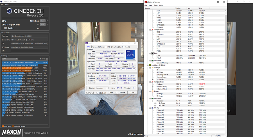The height and width of the screenshot is (137, 253).
Task: Switch to the Graphics tab in CPU-Z
Action: tap(115, 47)
